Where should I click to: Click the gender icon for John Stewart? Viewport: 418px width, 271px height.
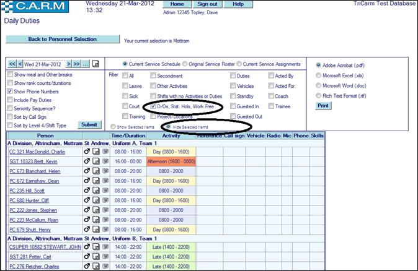pos(87,247)
